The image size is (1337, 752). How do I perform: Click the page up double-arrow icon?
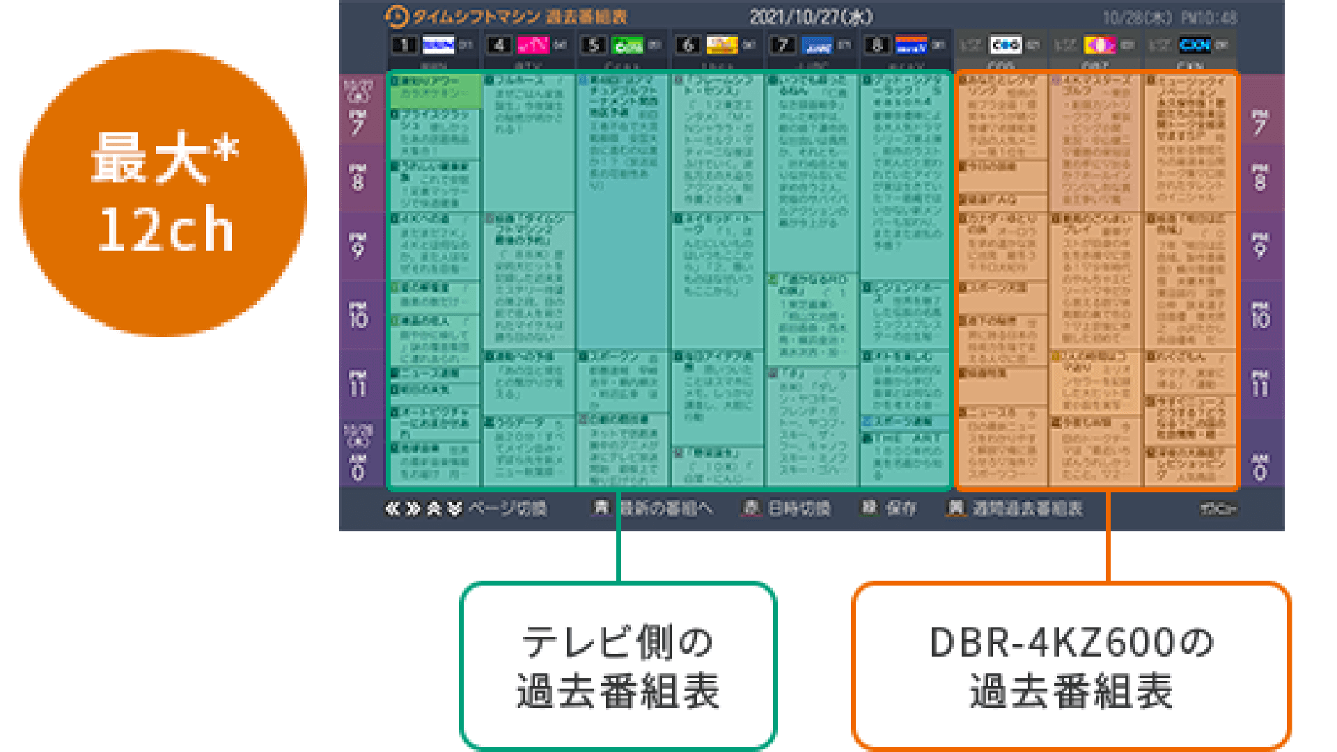tap(434, 509)
